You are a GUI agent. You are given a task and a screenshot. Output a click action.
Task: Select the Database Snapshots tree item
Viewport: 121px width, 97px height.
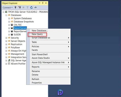[x=24, y=22]
